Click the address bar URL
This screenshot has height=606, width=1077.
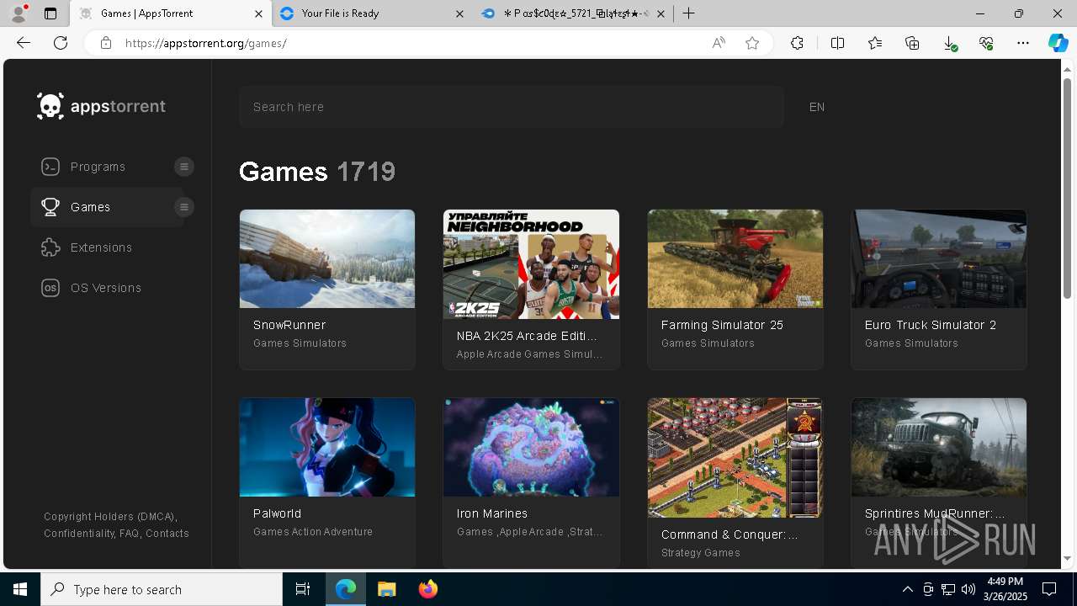206,43
